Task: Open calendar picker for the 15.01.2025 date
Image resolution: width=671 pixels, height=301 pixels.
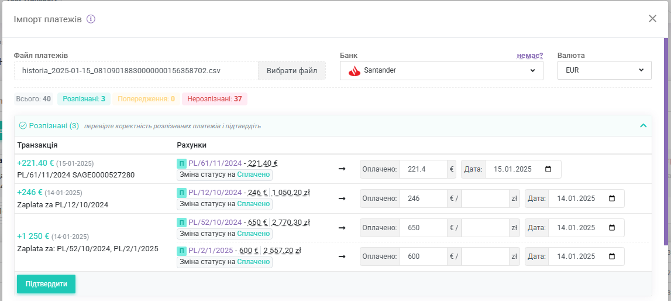Action: click(548, 169)
